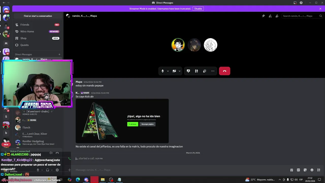The image size is (325, 183).
Task: Open the Discord help icon
Action: (x=301, y=3)
